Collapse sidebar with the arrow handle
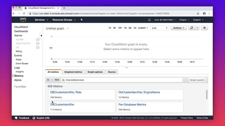Viewport: 225px width, 126px height. pos(41,36)
